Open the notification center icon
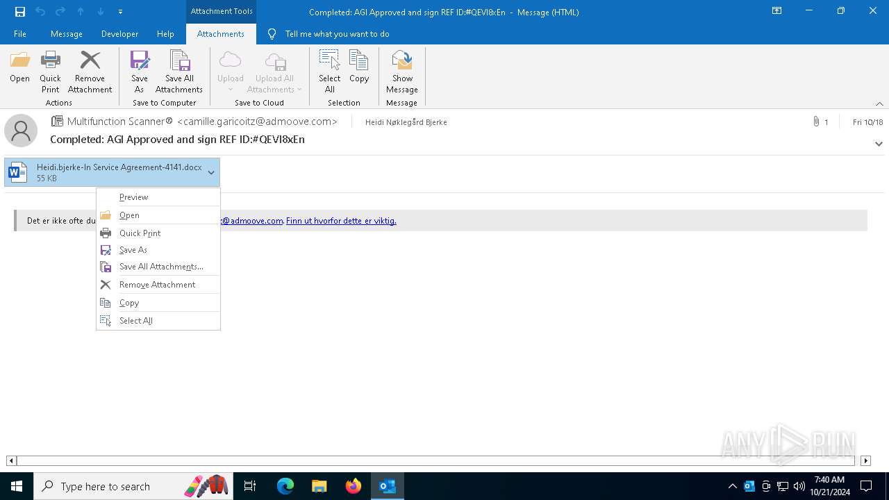This screenshot has width=889, height=500. point(866,486)
